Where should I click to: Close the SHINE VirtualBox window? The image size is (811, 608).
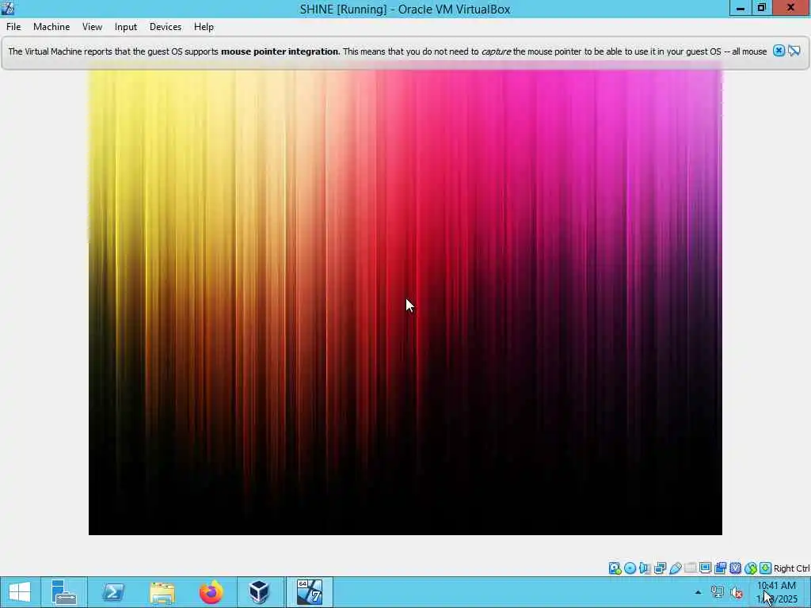[791, 8]
